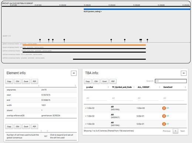192x143 pixels.
Task: Collapse the Element info panel
Action: 74,73
